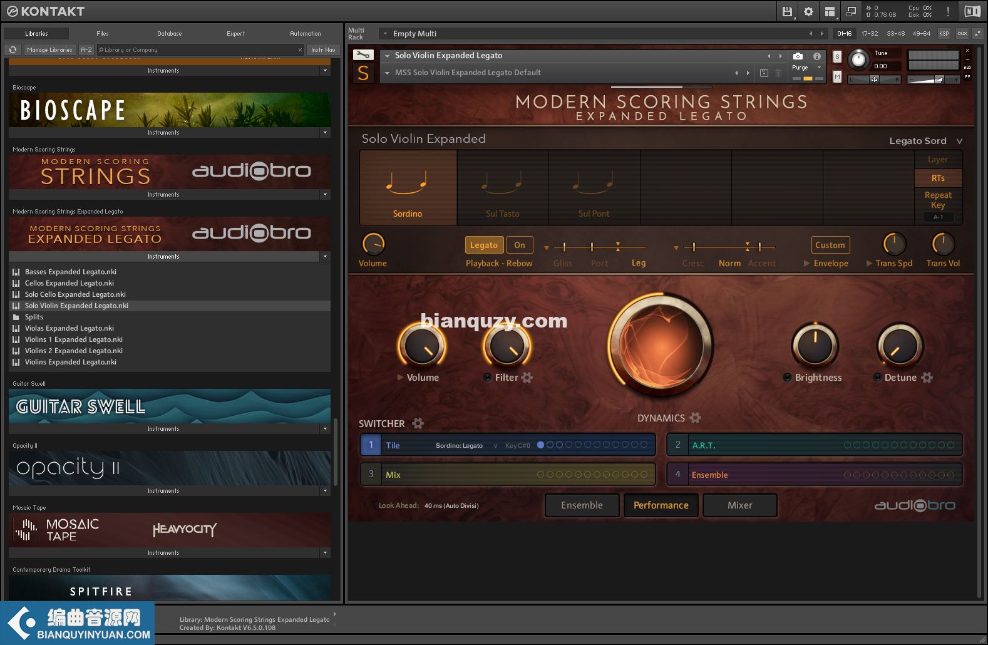Select the Sordino articulation tile
Viewport: 988px width, 645px height.
click(408, 187)
